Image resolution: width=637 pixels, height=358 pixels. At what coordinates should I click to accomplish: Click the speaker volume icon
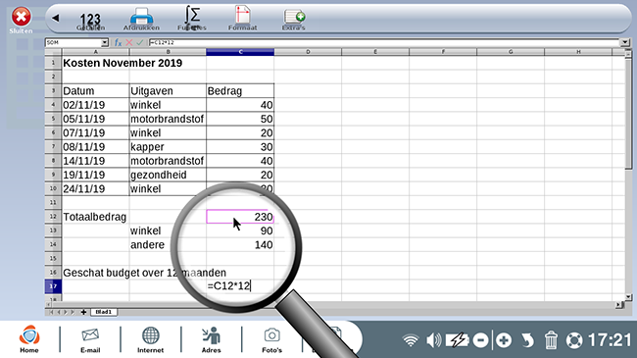tap(433, 339)
